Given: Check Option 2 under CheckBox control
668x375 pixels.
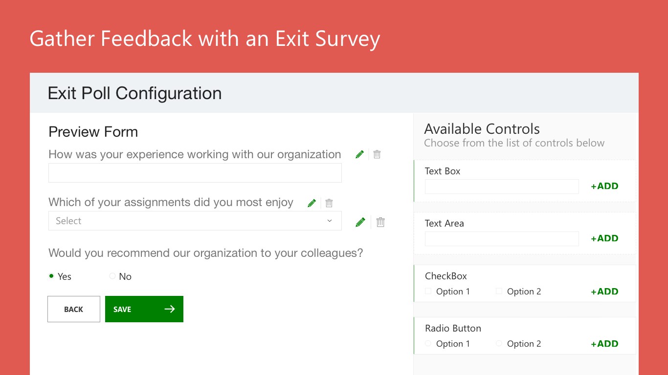Looking at the screenshot, I should [x=499, y=292].
